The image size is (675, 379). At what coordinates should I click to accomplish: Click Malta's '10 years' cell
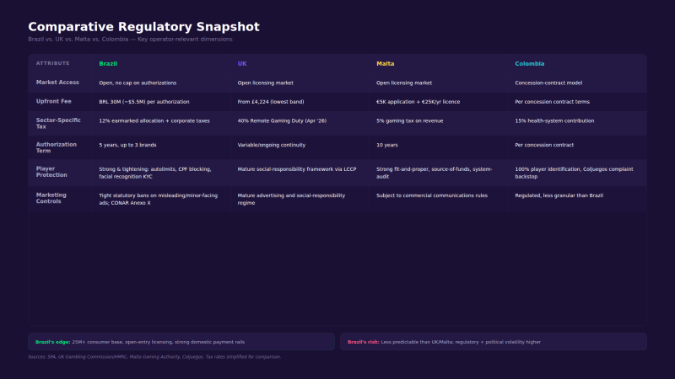coord(387,145)
